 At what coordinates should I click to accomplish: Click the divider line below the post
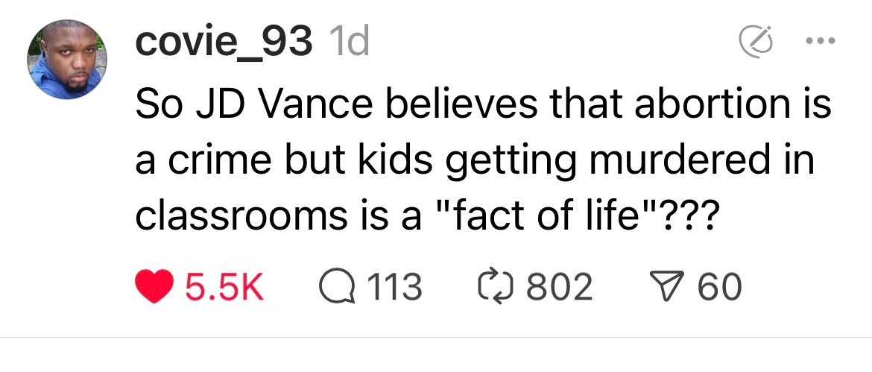click(436, 338)
